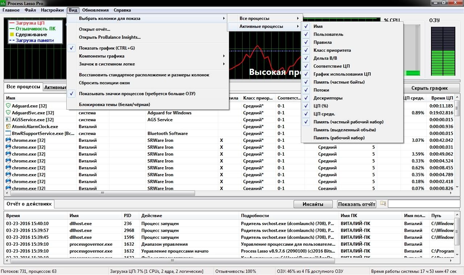Viewport: 464px width, 275px height.
Task: Click the folder icon beside Показать отчёт
Action: click(383, 204)
